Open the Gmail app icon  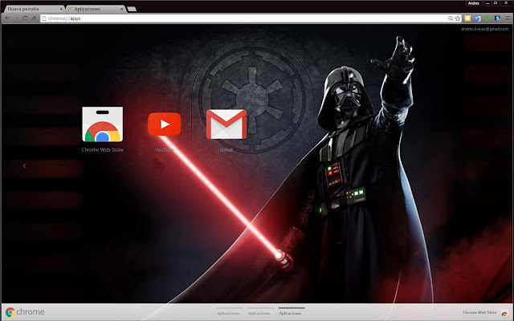coord(226,124)
